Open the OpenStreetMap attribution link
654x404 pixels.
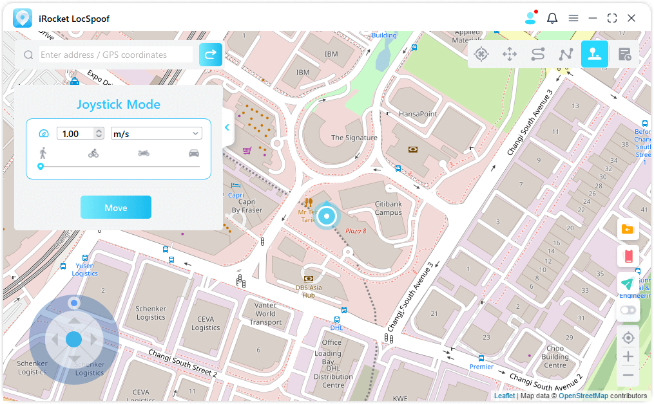click(x=583, y=396)
